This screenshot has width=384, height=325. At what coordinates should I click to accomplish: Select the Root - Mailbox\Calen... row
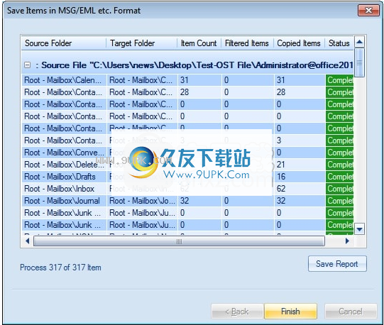[187, 80]
